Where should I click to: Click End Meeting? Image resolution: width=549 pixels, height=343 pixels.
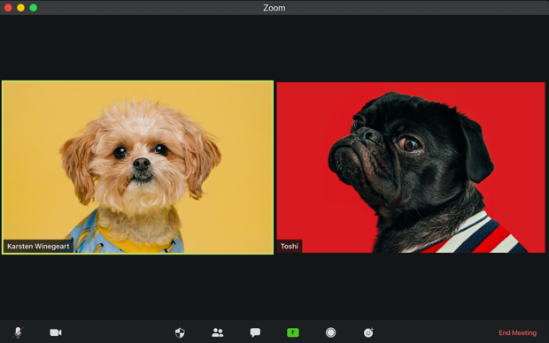coord(517,333)
